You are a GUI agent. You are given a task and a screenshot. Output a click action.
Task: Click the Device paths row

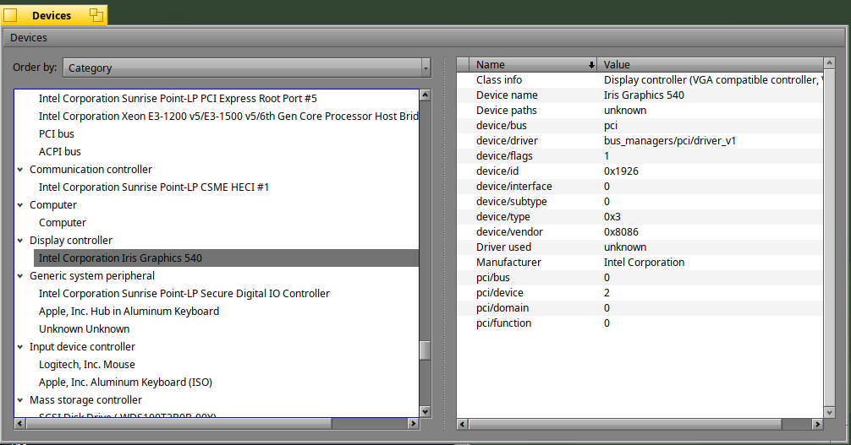click(640, 110)
